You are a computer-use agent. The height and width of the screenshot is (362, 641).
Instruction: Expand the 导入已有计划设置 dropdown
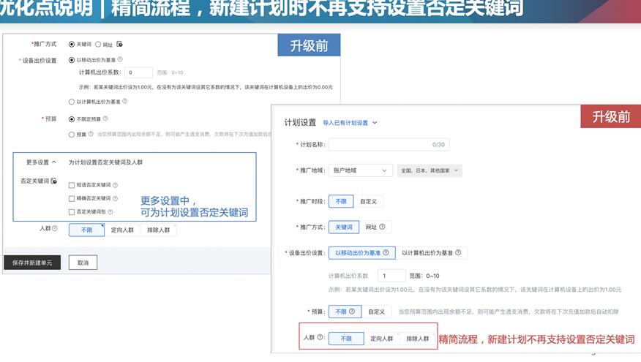pyautogui.click(x=350, y=123)
